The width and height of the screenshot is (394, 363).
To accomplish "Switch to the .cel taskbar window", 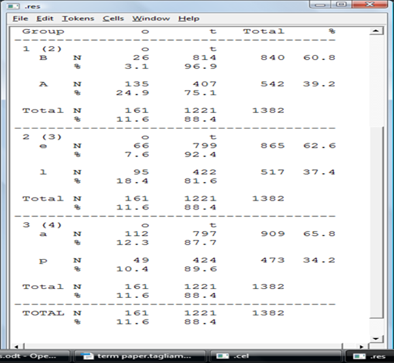I will click(275, 356).
